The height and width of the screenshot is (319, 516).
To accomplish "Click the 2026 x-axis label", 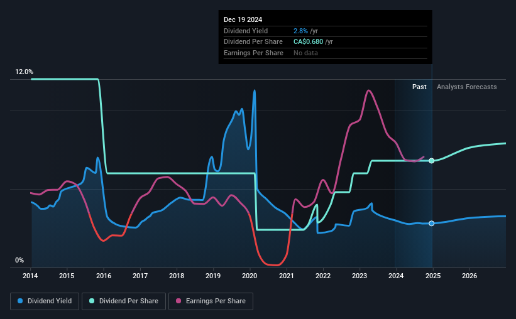I will pos(469,276).
